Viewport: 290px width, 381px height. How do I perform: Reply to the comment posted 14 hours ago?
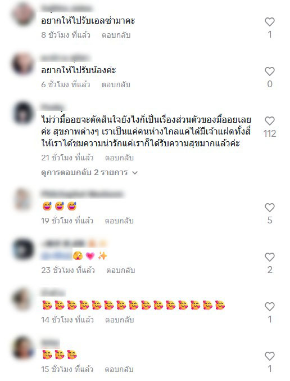[119, 320]
